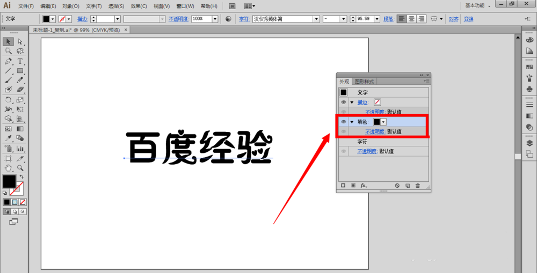Screen dimensions: 537x273
Task: Open the Appearance panel flyout menu
Action: [x=426, y=81]
